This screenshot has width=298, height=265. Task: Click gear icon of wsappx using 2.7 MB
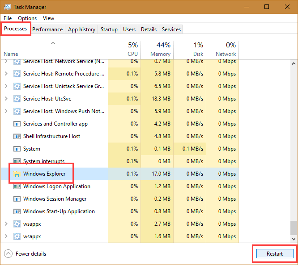coord(17,224)
